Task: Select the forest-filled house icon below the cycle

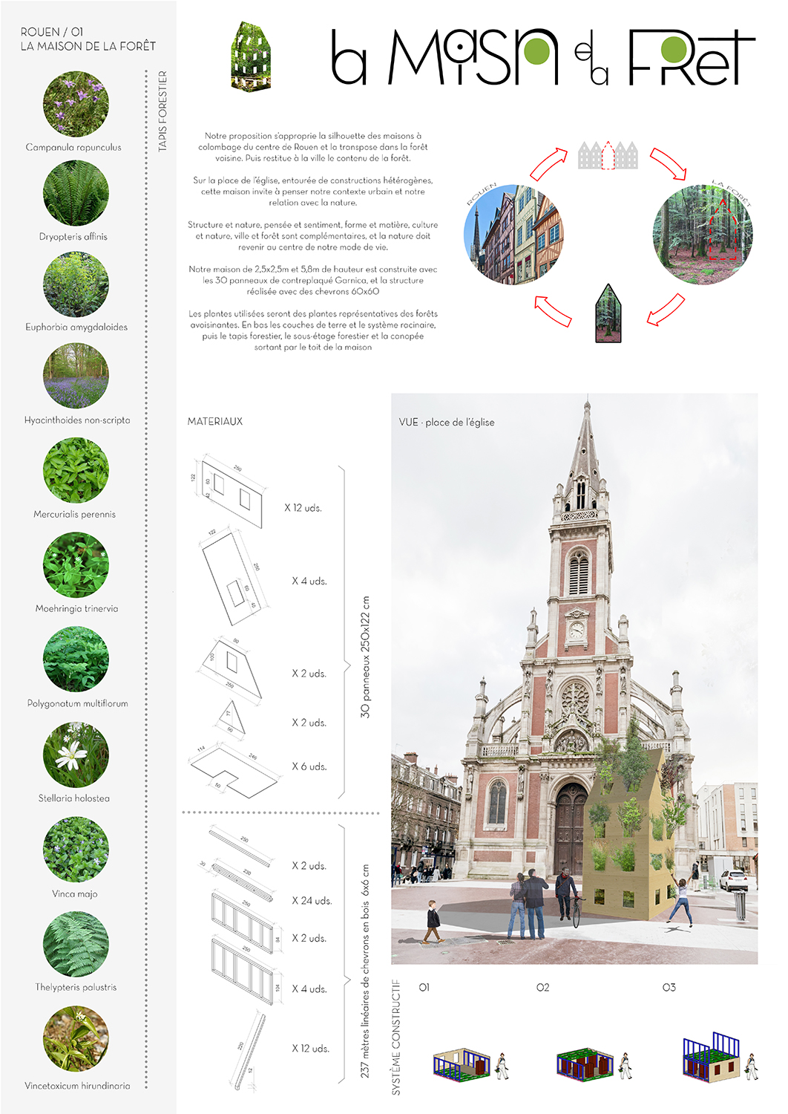Action: click(x=608, y=313)
